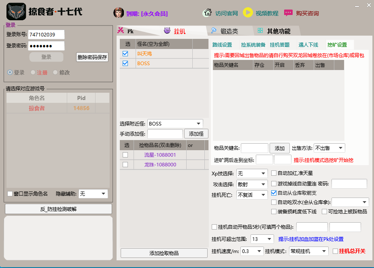Click the chat bubble icon for 购买咨询
This screenshot has height=268, width=374.
click(288, 13)
